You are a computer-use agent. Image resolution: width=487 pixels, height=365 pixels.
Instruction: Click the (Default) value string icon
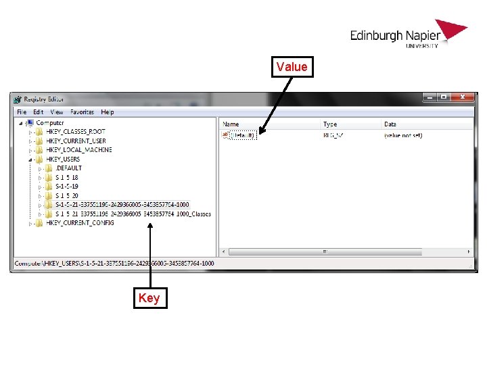tap(225, 135)
